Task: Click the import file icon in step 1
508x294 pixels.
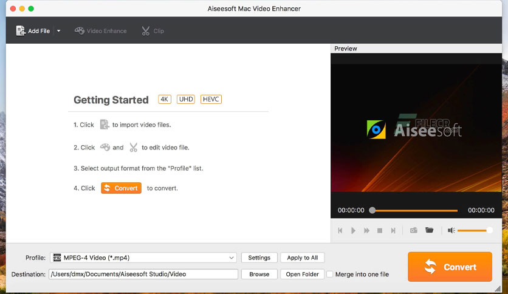Action: (x=105, y=125)
